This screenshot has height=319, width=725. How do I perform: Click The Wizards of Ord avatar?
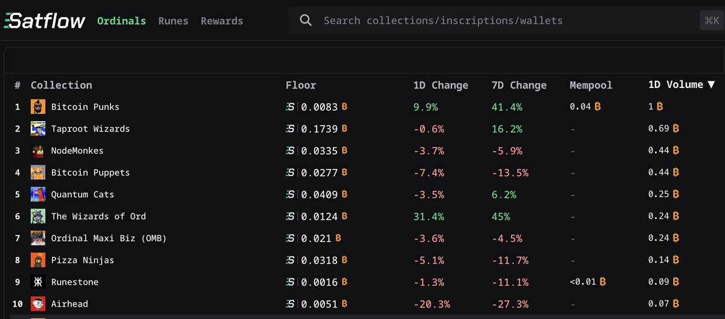tap(38, 216)
